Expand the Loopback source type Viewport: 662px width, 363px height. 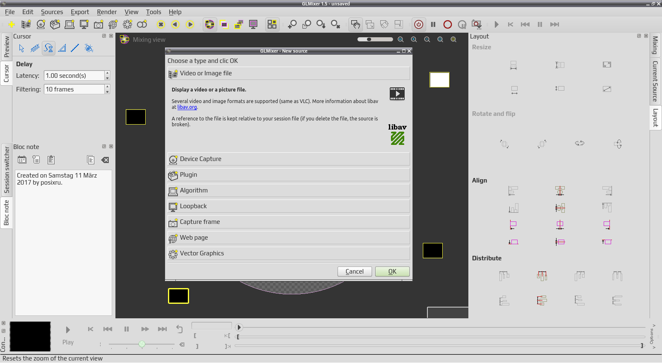click(x=288, y=206)
